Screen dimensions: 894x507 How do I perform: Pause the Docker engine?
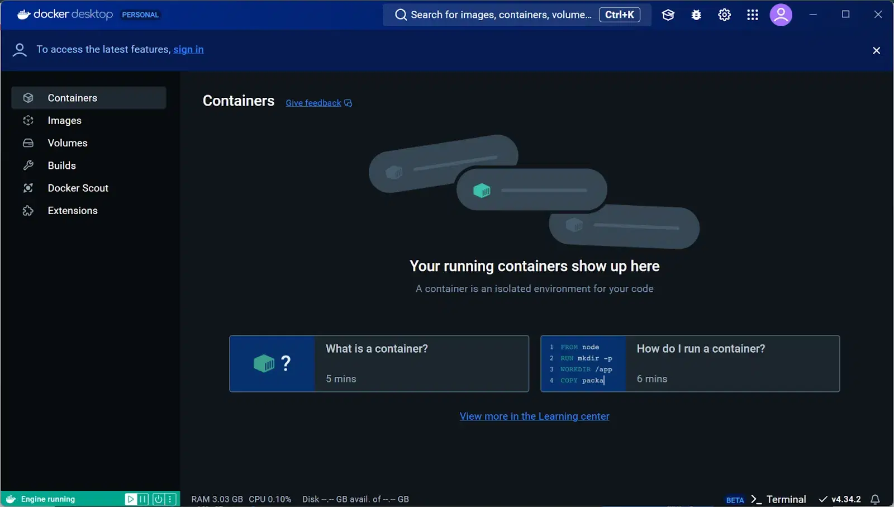point(143,499)
